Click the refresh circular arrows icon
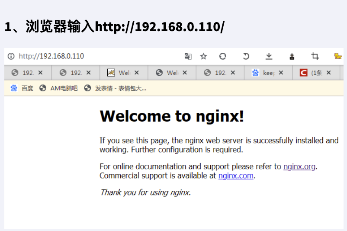 (x=223, y=56)
